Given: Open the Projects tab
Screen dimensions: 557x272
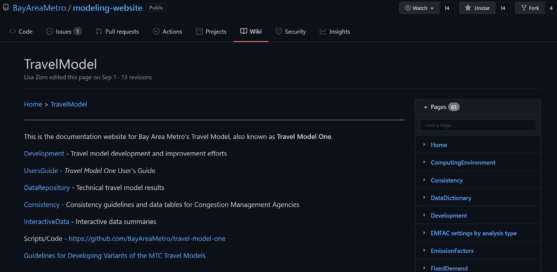Looking at the screenshot, I should pyautogui.click(x=211, y=31).
